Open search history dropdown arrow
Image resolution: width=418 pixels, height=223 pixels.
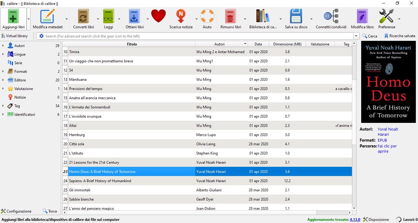coord(356,36)
